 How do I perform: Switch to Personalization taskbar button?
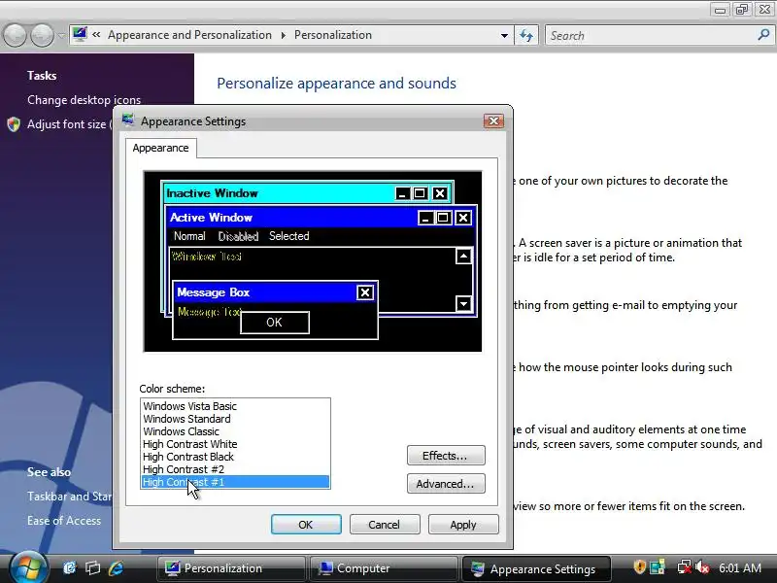point(231,568)
